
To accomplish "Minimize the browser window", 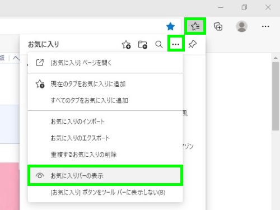I will [x=221, y=7].
